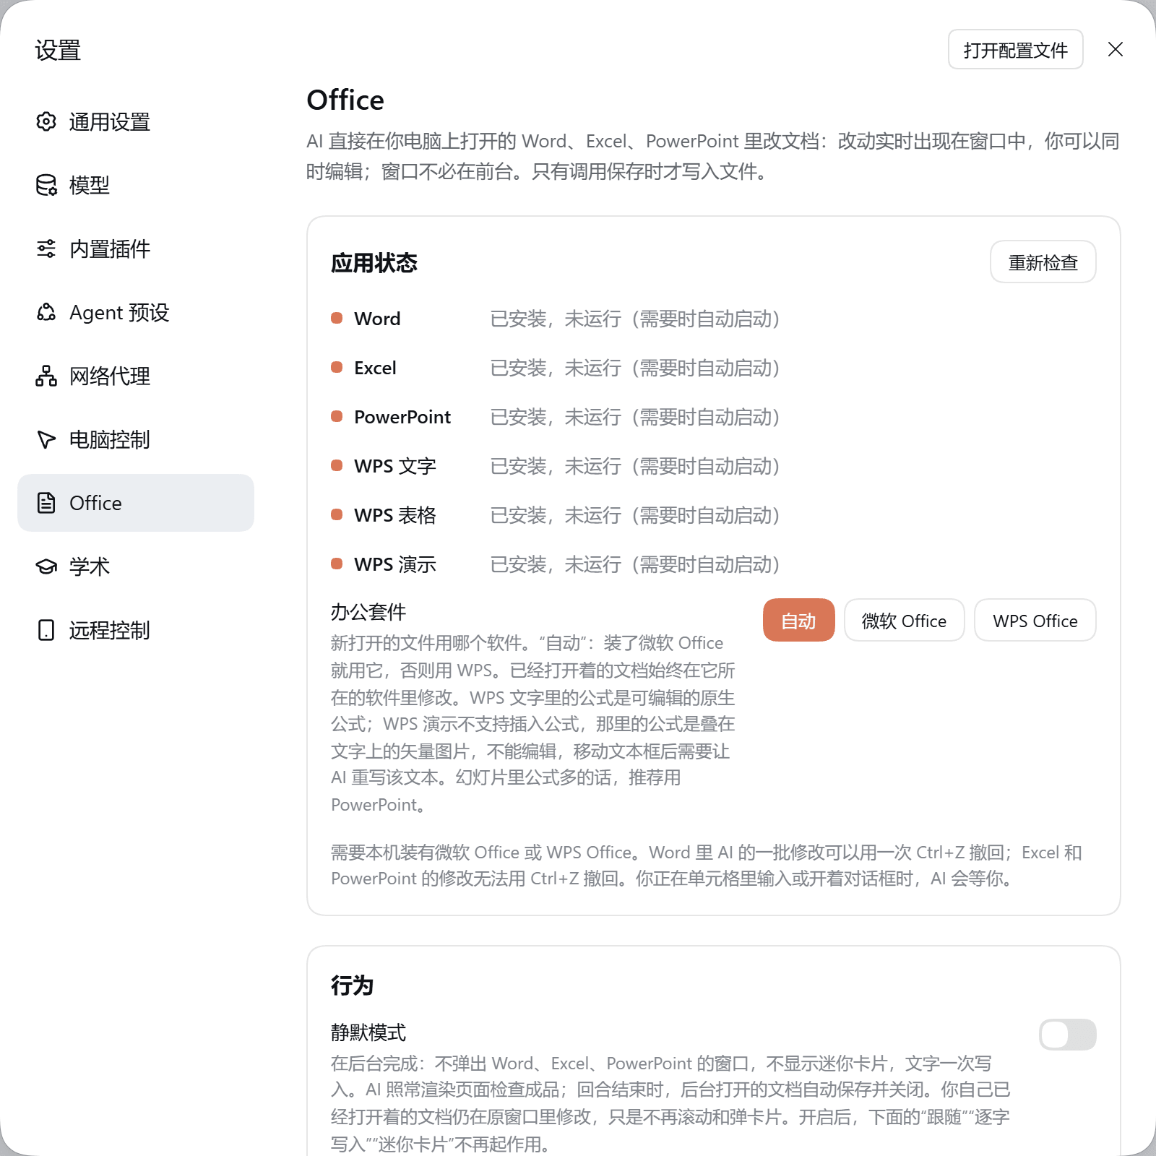
Task: Click the WPS 表格 status label
Action: 395,515
